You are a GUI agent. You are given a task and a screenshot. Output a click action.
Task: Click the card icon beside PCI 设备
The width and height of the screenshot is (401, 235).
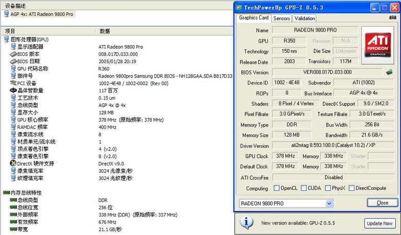coord(13,83)
